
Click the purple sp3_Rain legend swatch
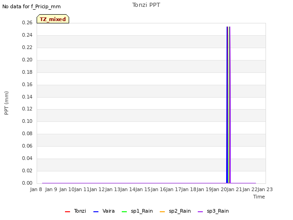pos(201,212)
